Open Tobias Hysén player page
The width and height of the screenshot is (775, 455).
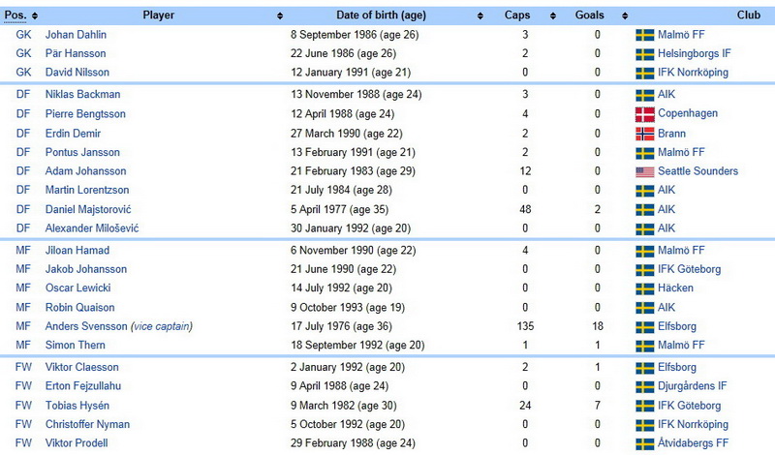(x=77, y=406)
